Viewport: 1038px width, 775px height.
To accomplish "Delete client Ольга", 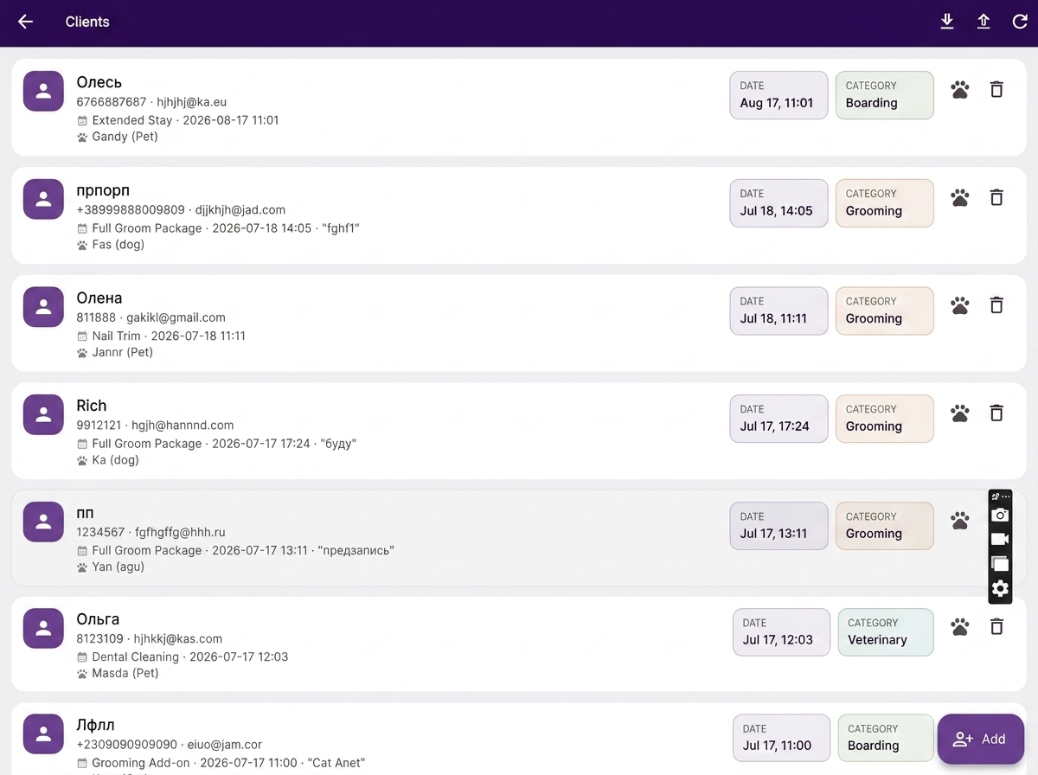I will [996, 626].
